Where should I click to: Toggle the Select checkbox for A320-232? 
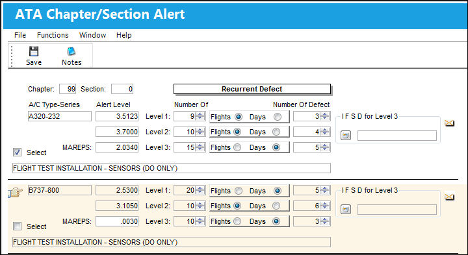[x=18, y=152]
